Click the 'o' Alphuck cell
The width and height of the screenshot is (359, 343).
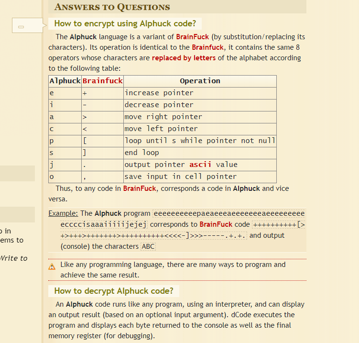tap(65, 177)
